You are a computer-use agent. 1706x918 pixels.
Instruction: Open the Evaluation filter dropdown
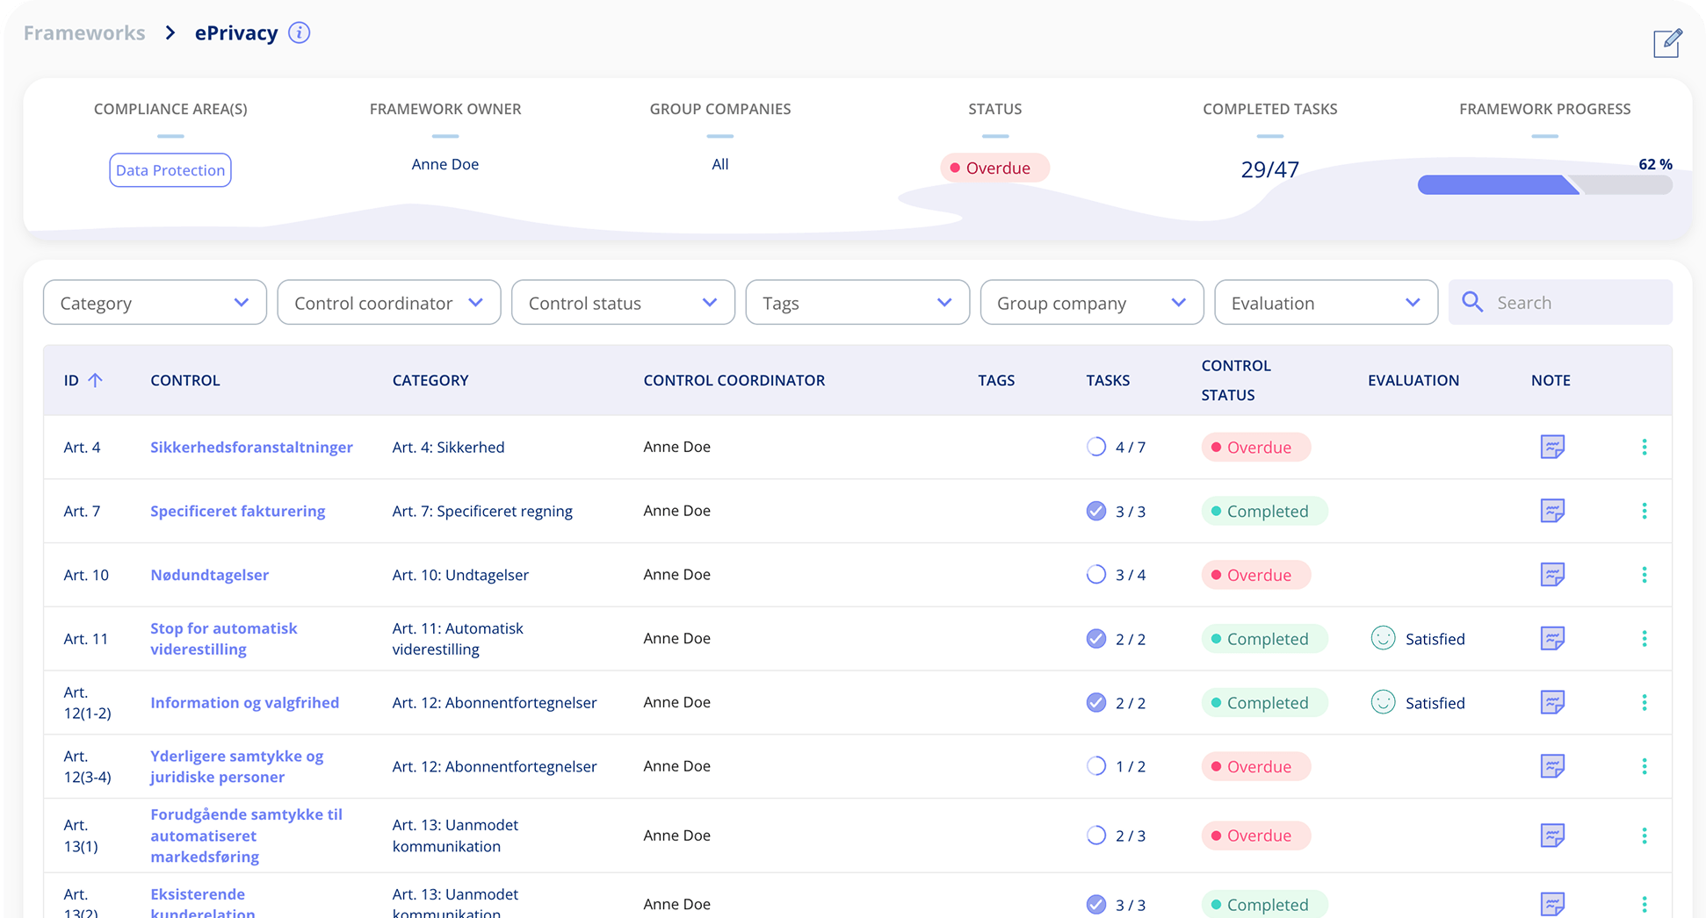click(x=1326, y=303)
